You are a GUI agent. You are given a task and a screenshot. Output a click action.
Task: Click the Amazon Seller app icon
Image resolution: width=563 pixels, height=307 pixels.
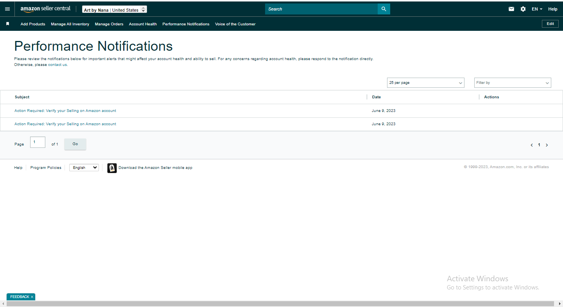112,168
